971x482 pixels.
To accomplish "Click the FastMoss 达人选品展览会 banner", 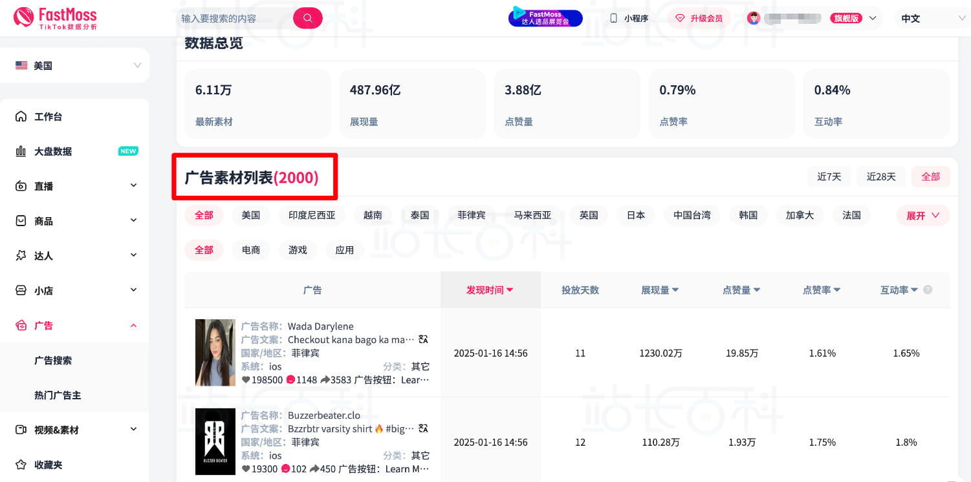I will [545, 18].
